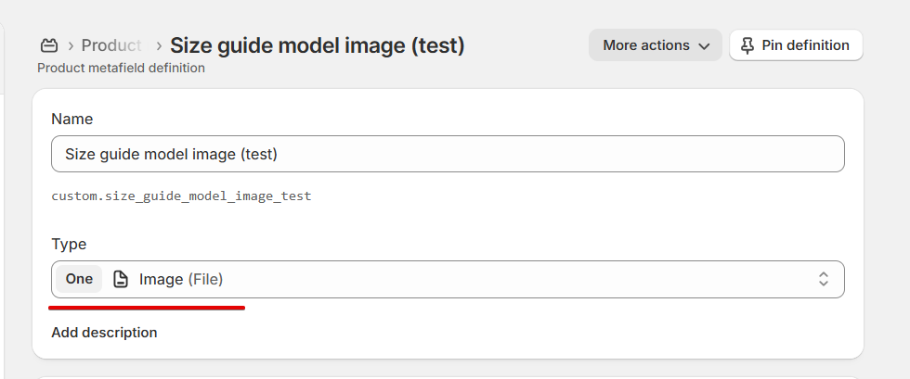Click the Size guide model image page title
The image size is (910, 379).
(x=318, y=44)
